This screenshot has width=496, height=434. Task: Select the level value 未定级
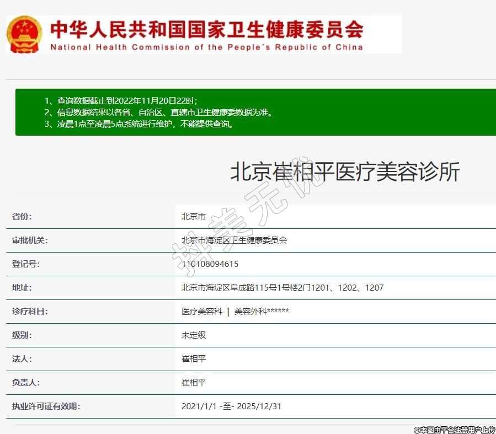[194, 335]
